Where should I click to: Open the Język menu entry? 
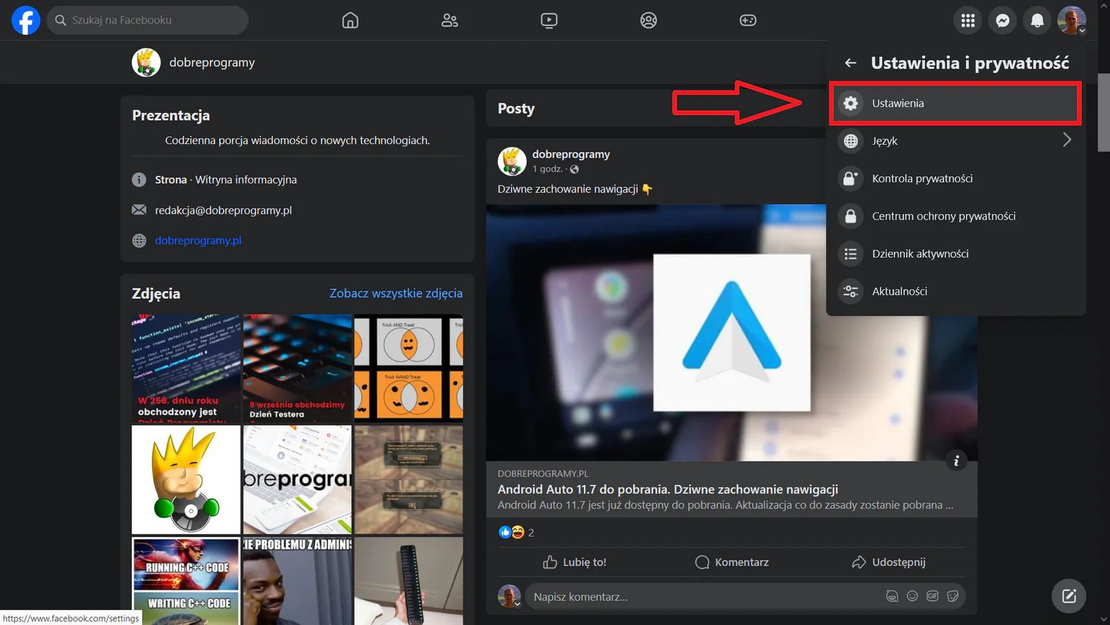point(955,141)
